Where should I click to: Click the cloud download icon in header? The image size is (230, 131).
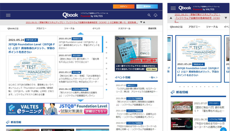coord(155,15)
